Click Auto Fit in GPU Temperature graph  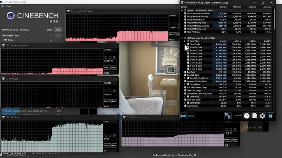(228, 140)
